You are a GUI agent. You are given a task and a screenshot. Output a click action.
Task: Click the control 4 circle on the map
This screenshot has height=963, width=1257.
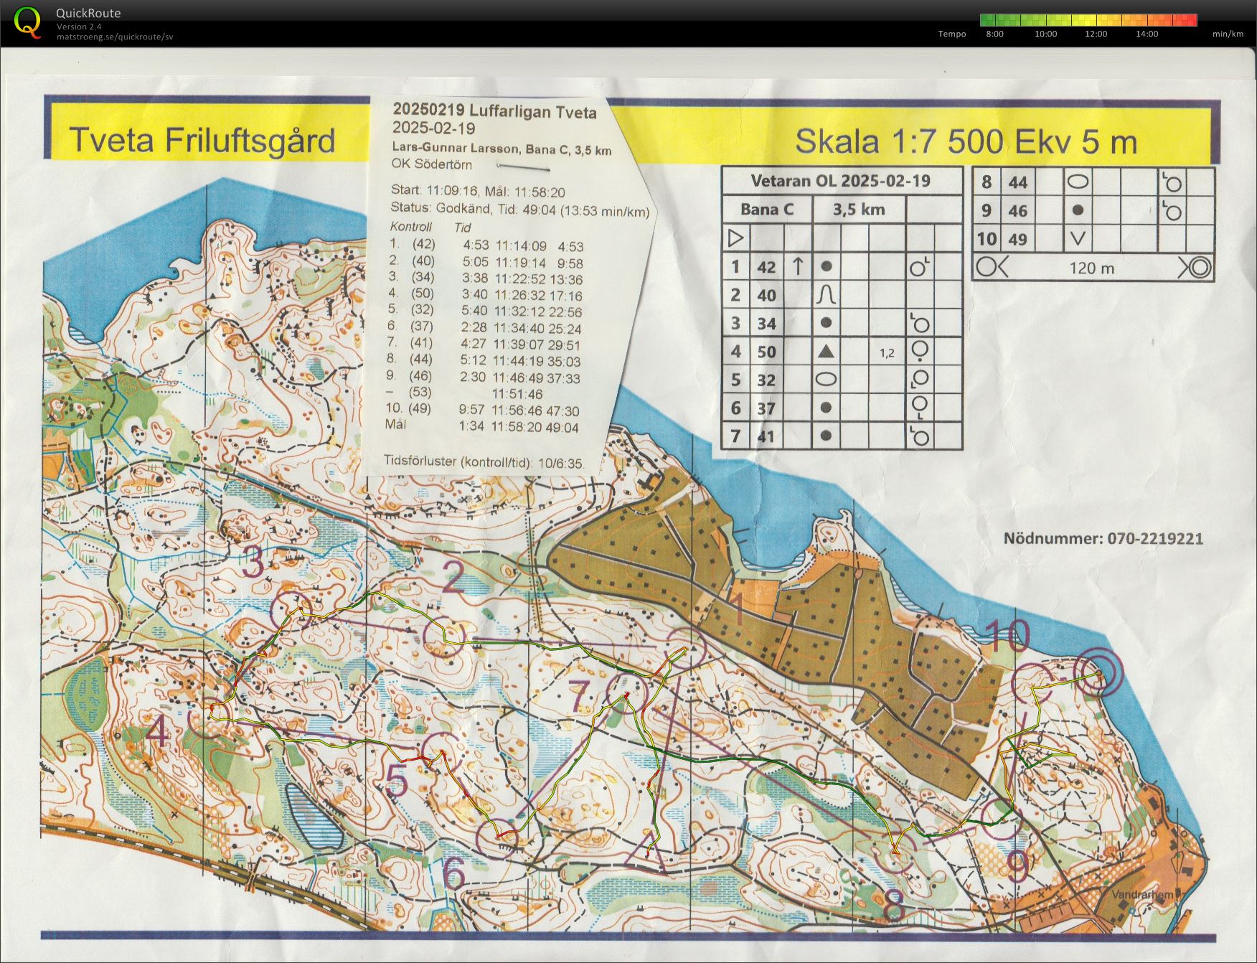coord(210,717)
